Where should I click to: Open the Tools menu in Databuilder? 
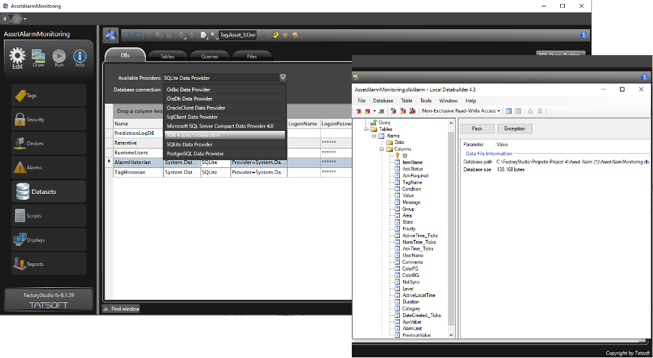coord(426,101)
